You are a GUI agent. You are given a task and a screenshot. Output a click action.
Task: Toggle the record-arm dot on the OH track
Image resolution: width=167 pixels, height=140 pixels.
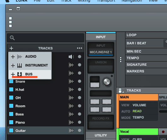pyautogui.click(x=79, y=98)
